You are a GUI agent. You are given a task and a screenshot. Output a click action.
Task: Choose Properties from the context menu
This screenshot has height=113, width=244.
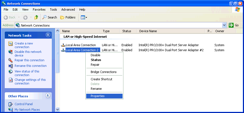tap(104, 96)
